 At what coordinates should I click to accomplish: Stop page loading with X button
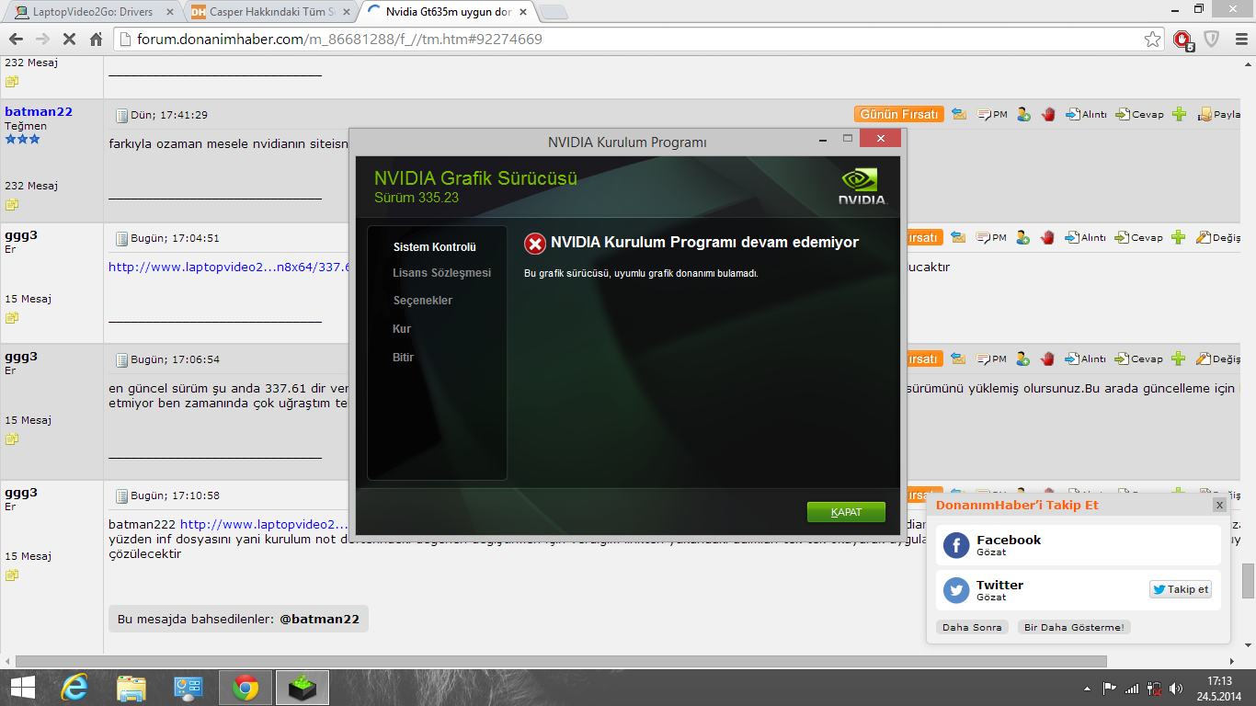point(69,40)
